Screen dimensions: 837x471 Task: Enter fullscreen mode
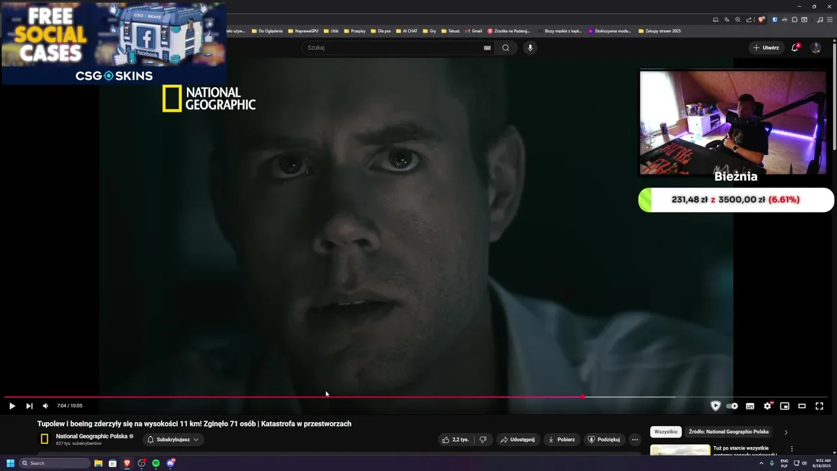pos(819,406)
